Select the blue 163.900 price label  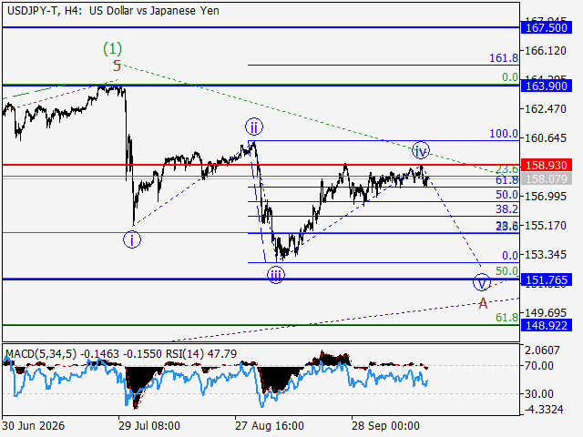point(546,86)
